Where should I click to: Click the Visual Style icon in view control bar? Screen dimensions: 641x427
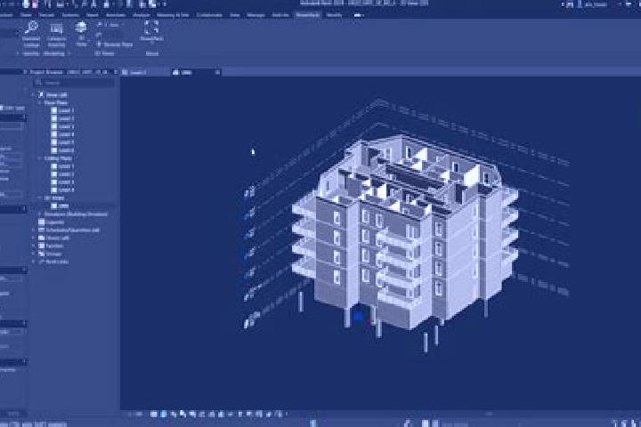(x=164, y=414)
